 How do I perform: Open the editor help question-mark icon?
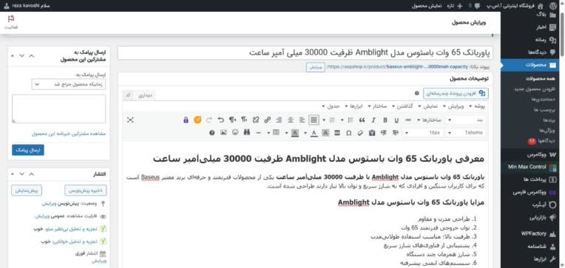(212, 133)
